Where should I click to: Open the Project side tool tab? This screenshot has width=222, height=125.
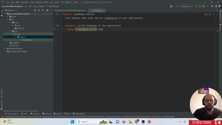pyautogui.click(x=1, y=13)
